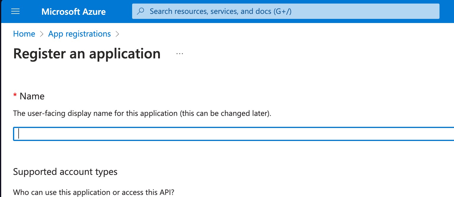Screen dimensions: 454x197
Task: Click the breadcrumb chevron between Home and App registrations
Action: coord(41,34)
